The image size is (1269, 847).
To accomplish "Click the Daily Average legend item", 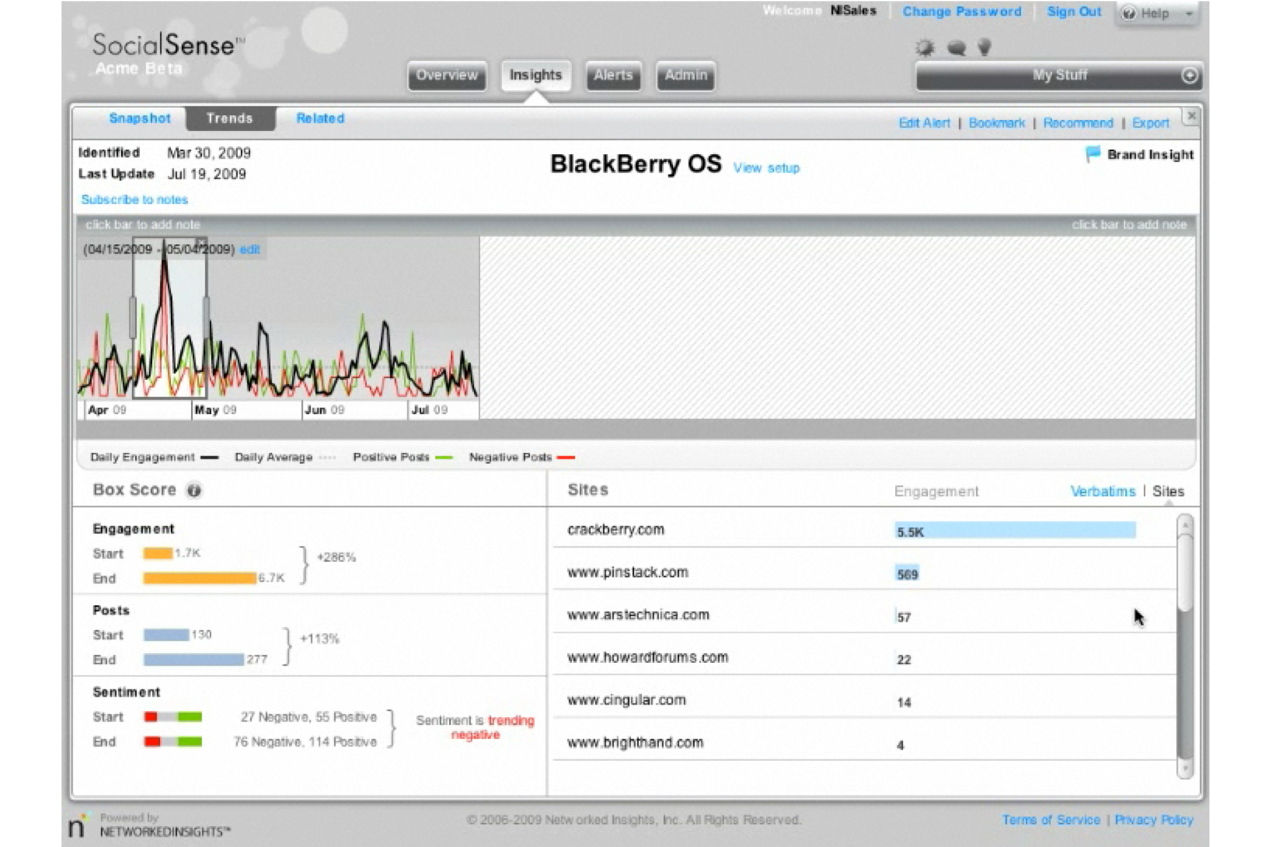I will [x=285, y=458].
